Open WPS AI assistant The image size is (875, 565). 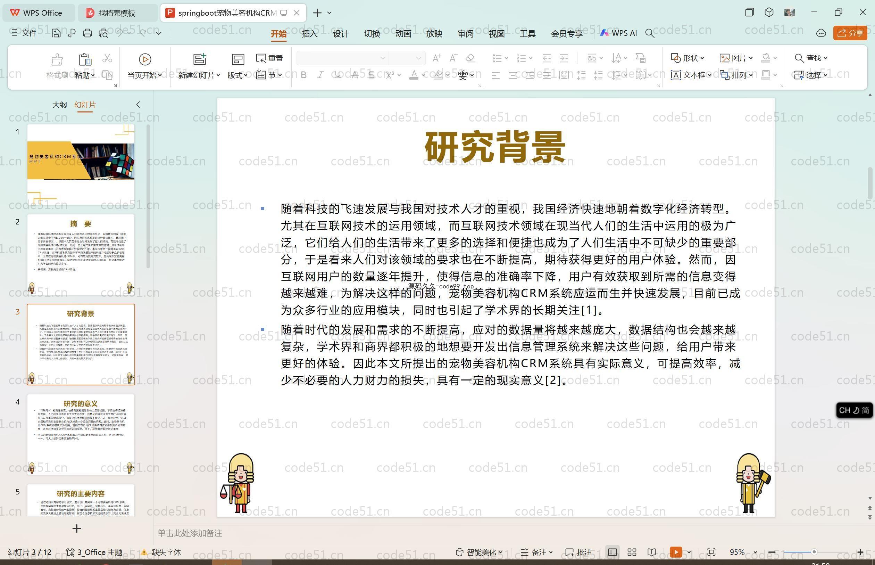click(x=618, y=33)
